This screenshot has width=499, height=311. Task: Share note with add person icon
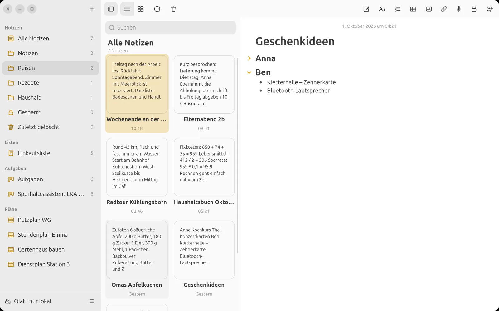click(x=490, y=9)
